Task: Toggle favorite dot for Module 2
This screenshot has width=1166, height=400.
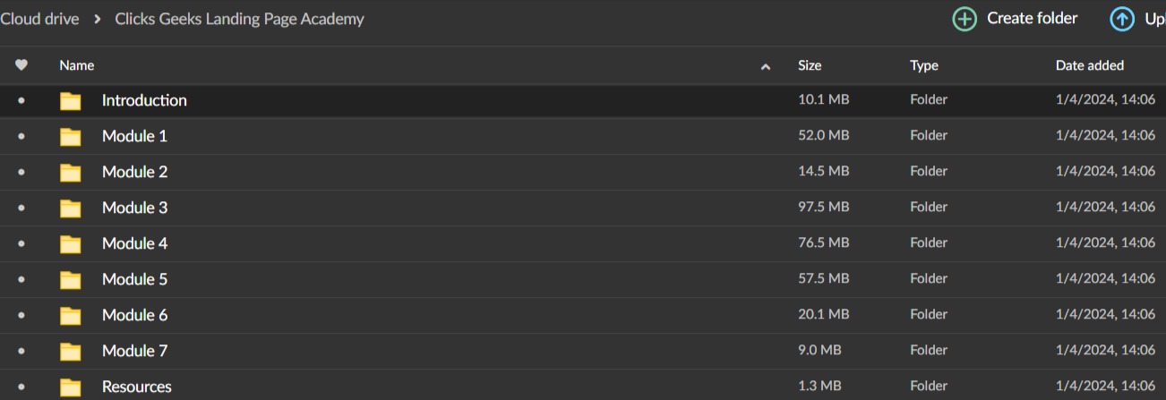Action: click(21, 172)
